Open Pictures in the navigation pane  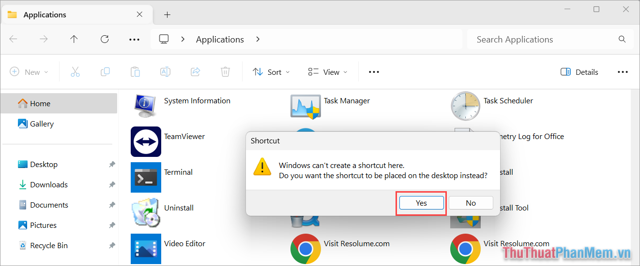59,225
